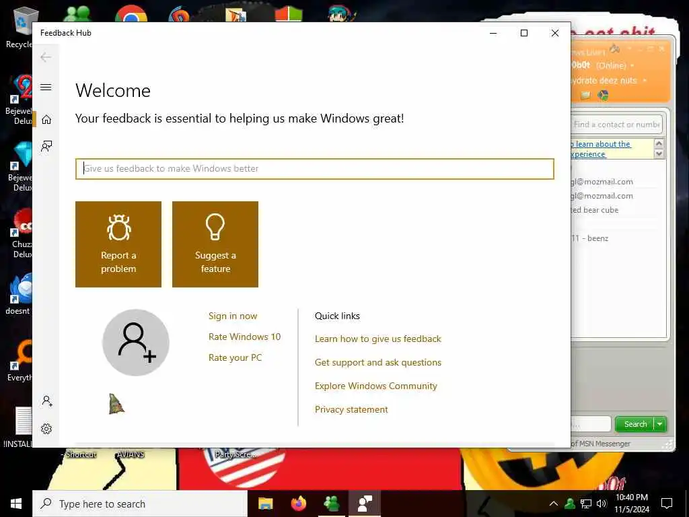
Task: Select the first Bejeweled Deluxe desktop shortcut
Action: (20, 100)
